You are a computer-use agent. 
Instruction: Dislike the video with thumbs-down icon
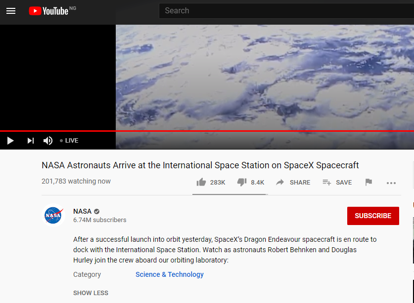[x=241, y=182]
